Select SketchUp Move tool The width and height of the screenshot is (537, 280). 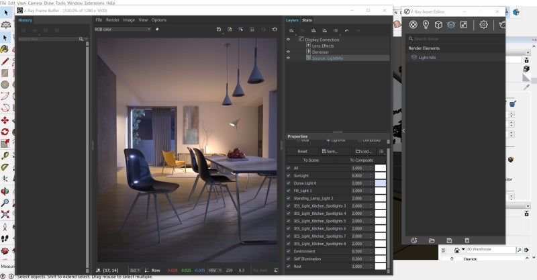[x=5, y=120]
